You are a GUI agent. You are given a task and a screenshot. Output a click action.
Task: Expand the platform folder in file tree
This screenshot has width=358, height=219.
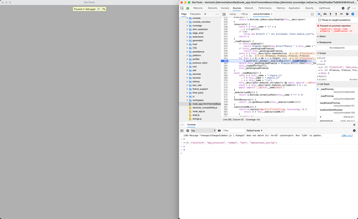[x=187, y=56]
